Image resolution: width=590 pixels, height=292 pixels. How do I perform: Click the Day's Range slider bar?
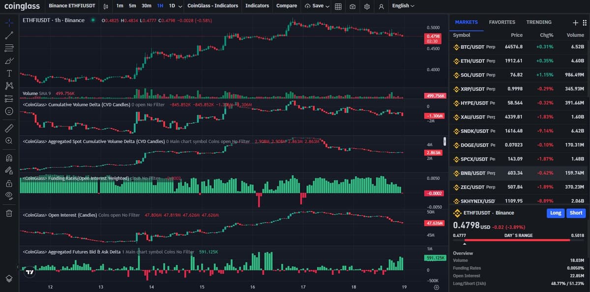coord(519,240)
